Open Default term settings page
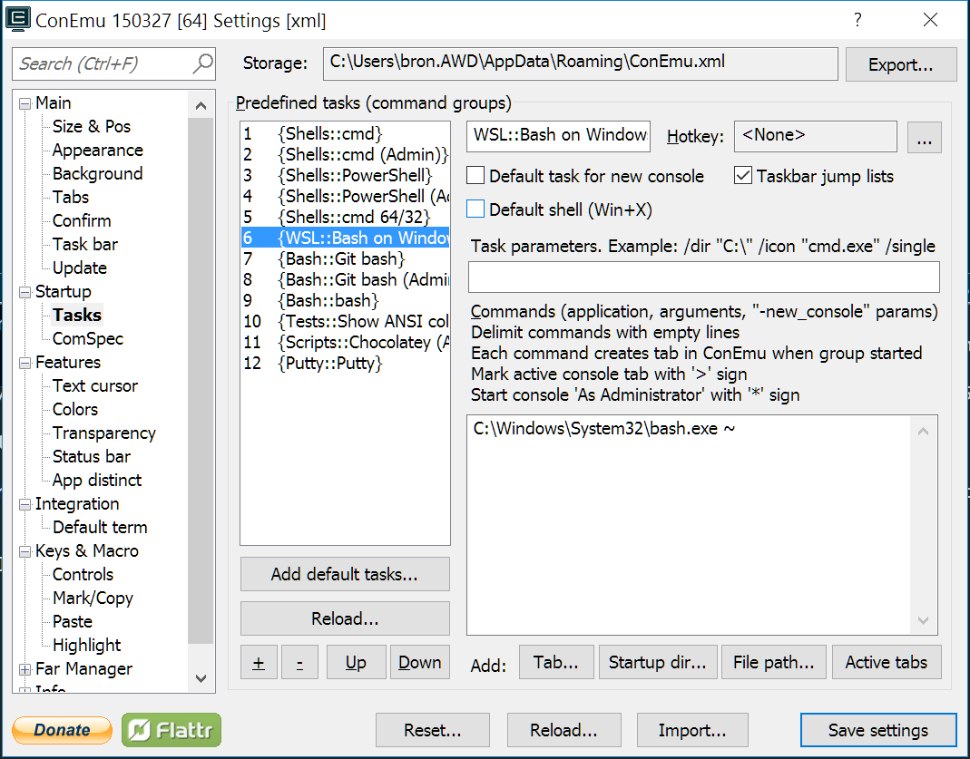 tap(100, 527)
